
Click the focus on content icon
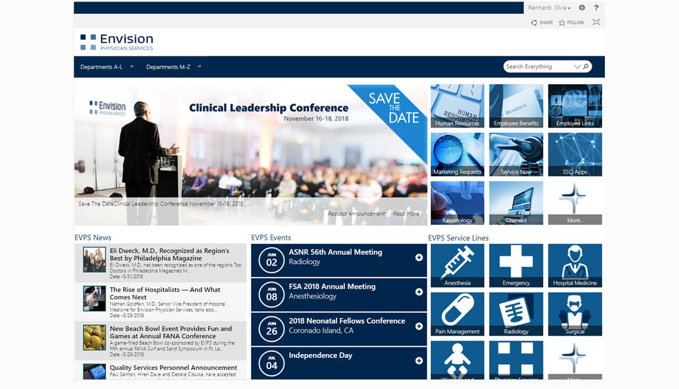click(596, 22)
